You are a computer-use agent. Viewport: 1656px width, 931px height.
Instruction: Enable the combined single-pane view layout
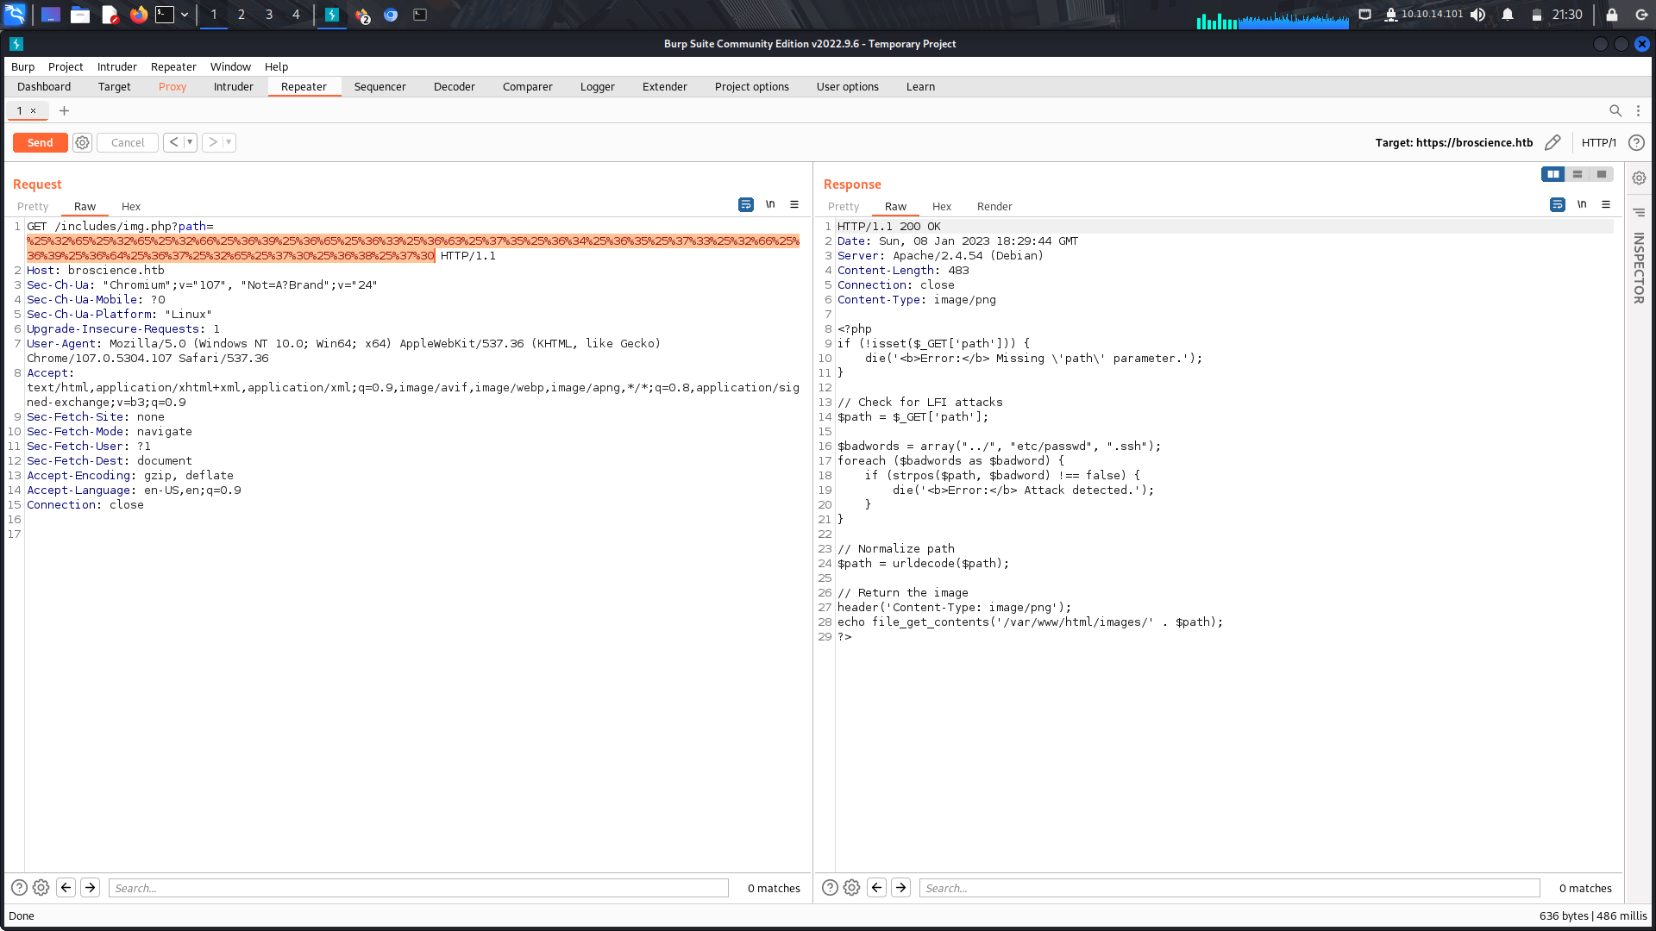coord(1602,174)
